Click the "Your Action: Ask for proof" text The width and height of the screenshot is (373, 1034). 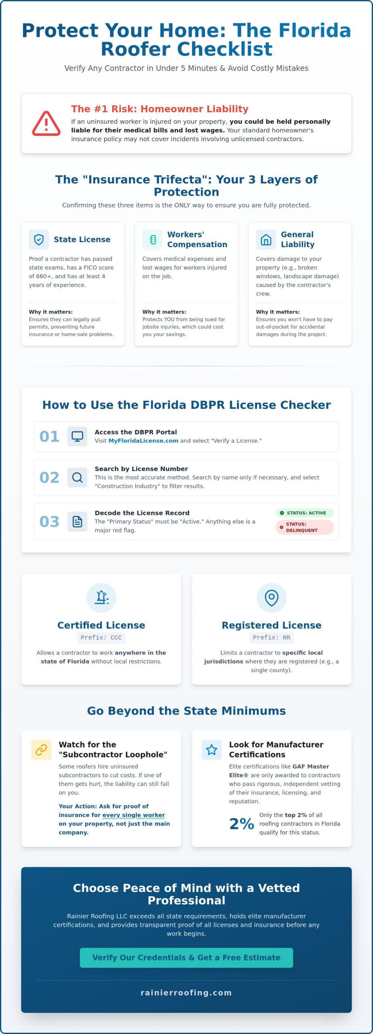pyautogui.click(x=114, y=819)
